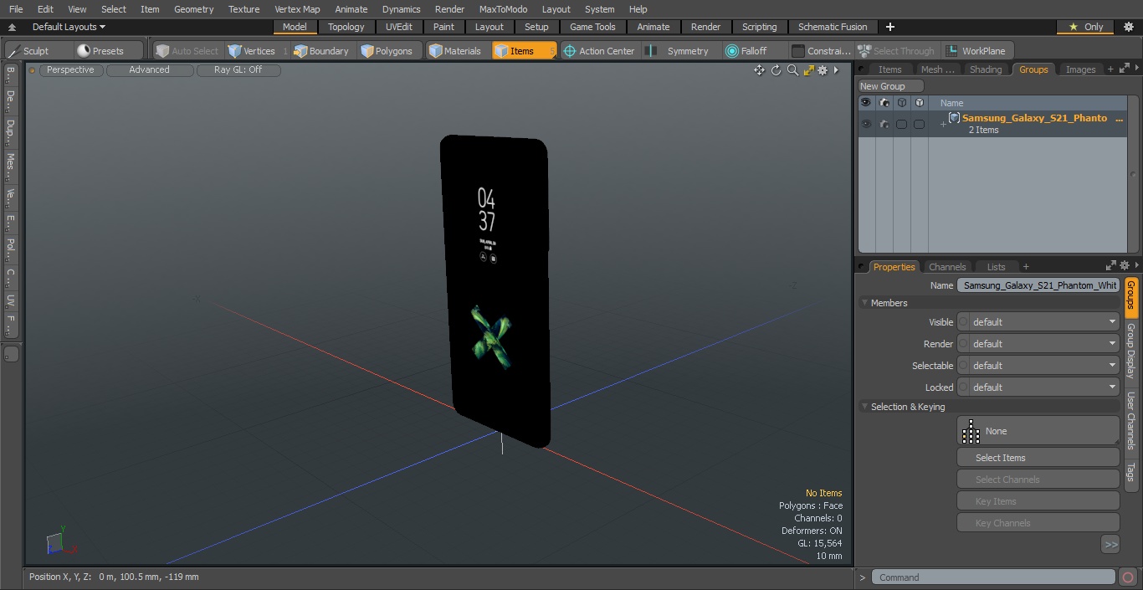Open the MaxToModo menu

[x=503, y=9]
